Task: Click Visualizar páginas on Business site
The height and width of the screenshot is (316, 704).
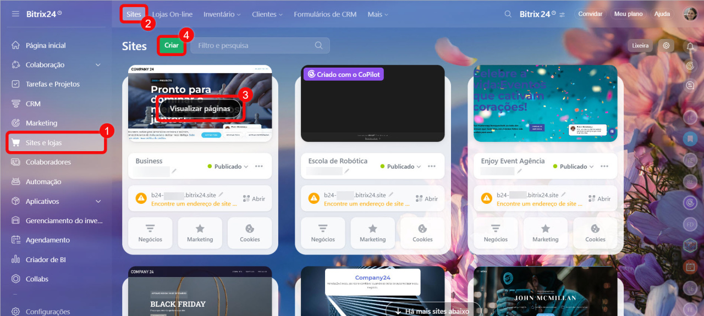Action: click(x=200, y=109)
